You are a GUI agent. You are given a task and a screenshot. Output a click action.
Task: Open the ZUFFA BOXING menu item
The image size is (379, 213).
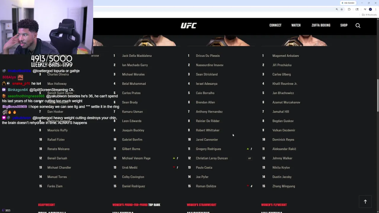pos(321,25)
